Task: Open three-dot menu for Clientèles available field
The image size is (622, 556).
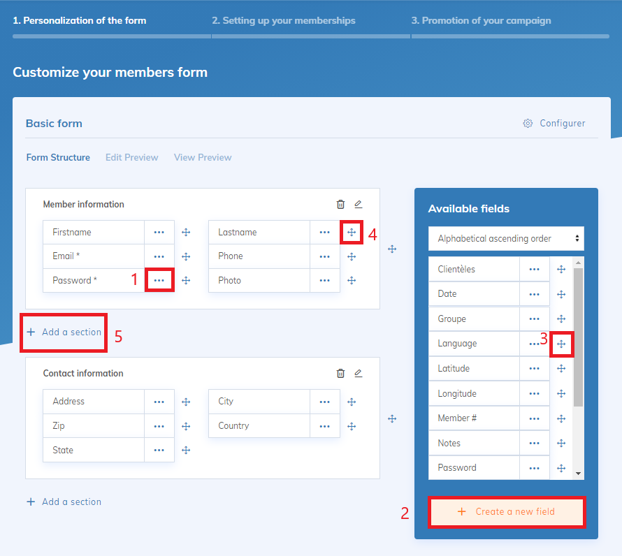Action: [535, 270]
